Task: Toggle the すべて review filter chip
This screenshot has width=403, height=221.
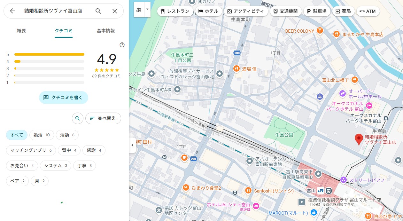Action: [17, 135]
